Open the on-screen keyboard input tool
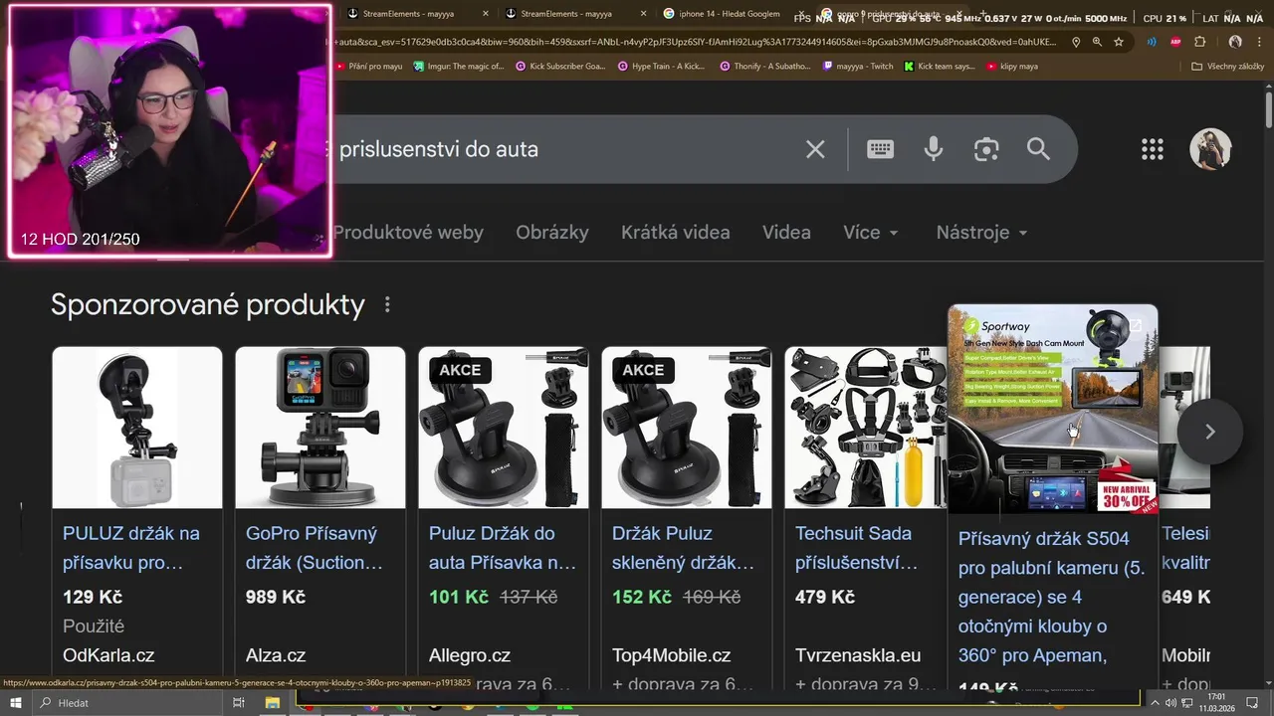 [x=880, y=149]
